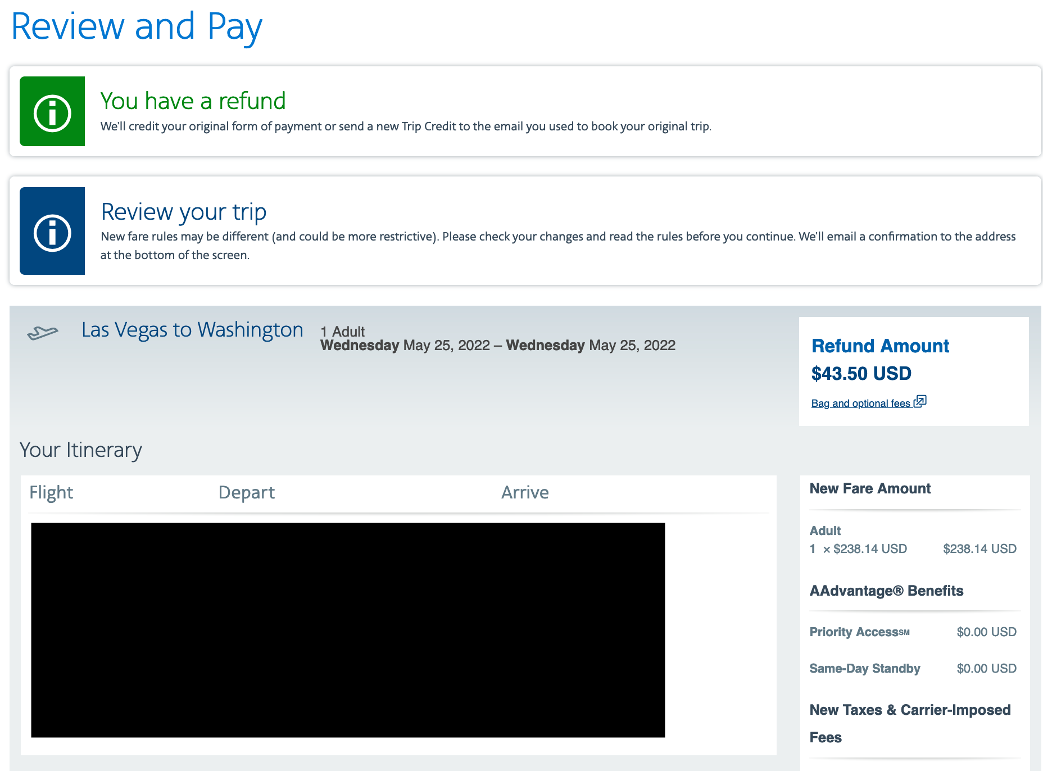Click the Depart column header

coord(246,493)
